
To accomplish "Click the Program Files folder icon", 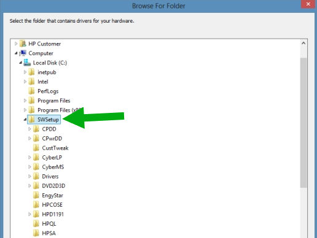I will tap(31, 101).
